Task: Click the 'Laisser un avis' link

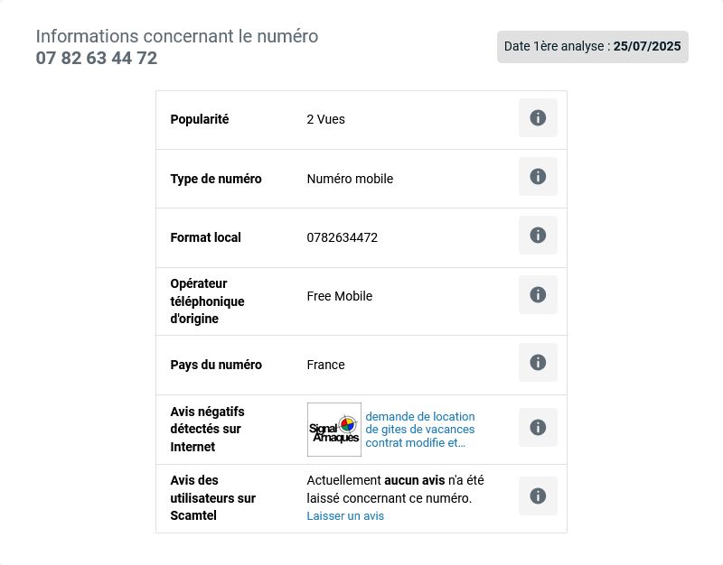Action: pos(345,515)
